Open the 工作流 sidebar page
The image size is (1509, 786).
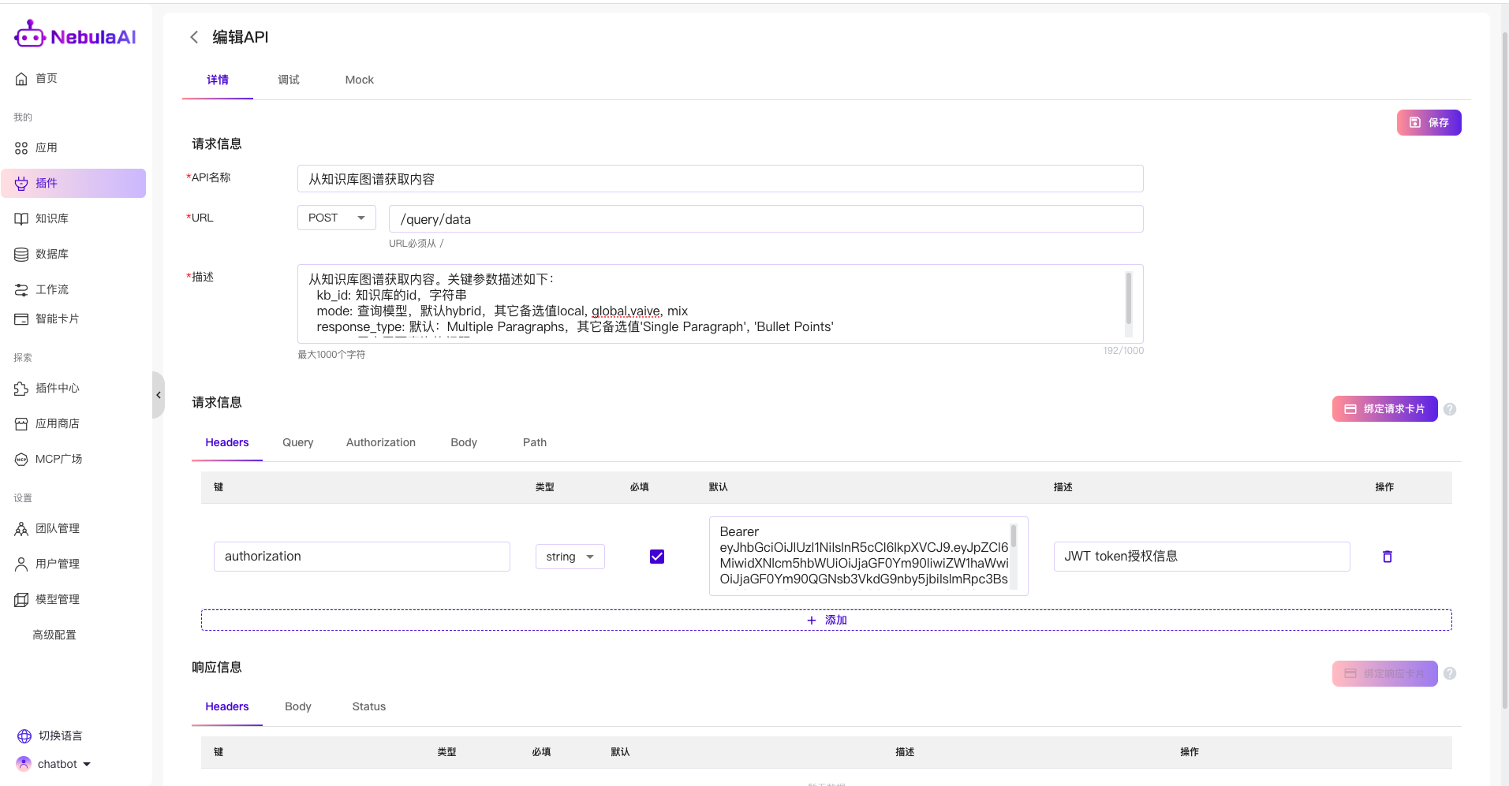point(52,289)
